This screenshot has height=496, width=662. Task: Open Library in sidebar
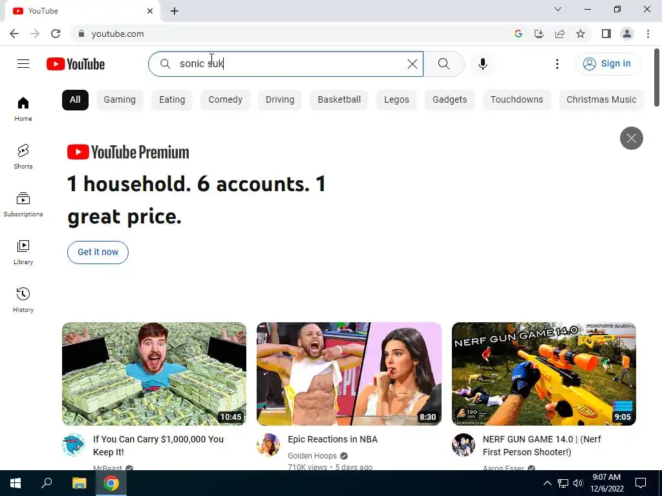click(x=23, y=253)
